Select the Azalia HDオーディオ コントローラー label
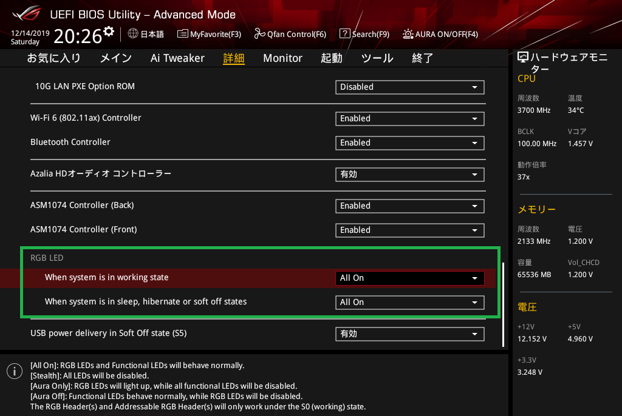 click(101, 173)
